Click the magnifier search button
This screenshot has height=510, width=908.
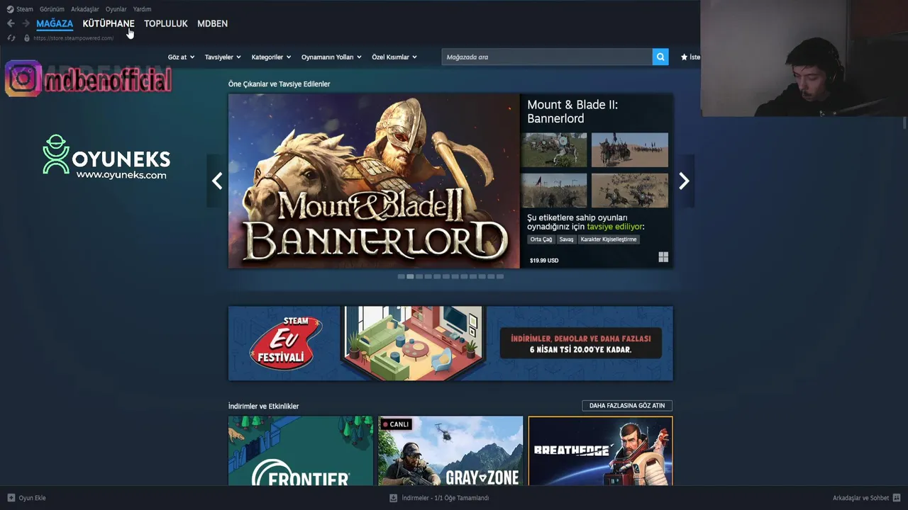(x=660, y=57)
